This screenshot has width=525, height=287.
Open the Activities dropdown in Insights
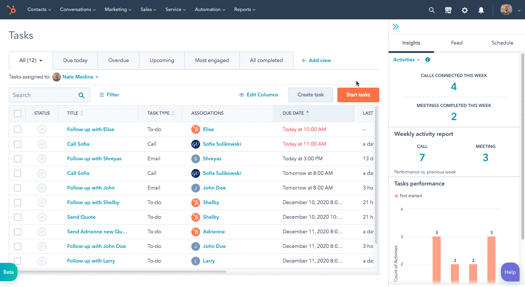pos(406,60)
